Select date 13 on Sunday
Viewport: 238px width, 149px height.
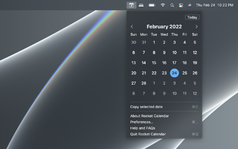click(x=134, y=63)
